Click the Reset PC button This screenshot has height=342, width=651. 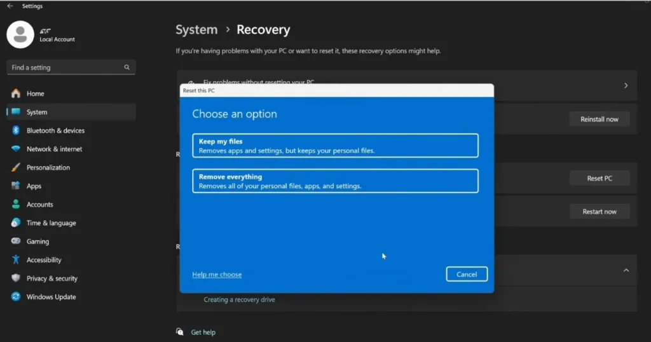[x=599, y=178]
